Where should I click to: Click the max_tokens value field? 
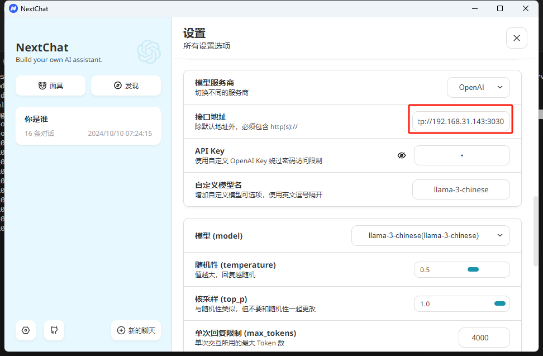pos(484,338)
